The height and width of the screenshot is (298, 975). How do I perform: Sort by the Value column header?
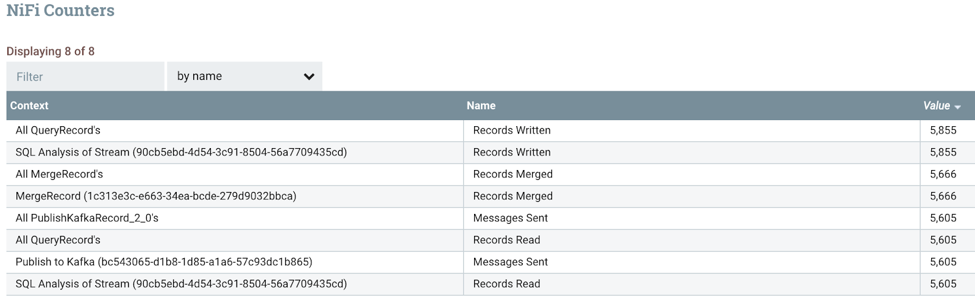(x=936, y=105)
